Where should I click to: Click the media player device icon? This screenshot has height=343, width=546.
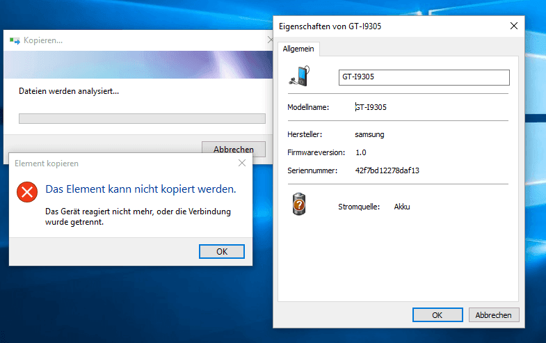point(300,76)
